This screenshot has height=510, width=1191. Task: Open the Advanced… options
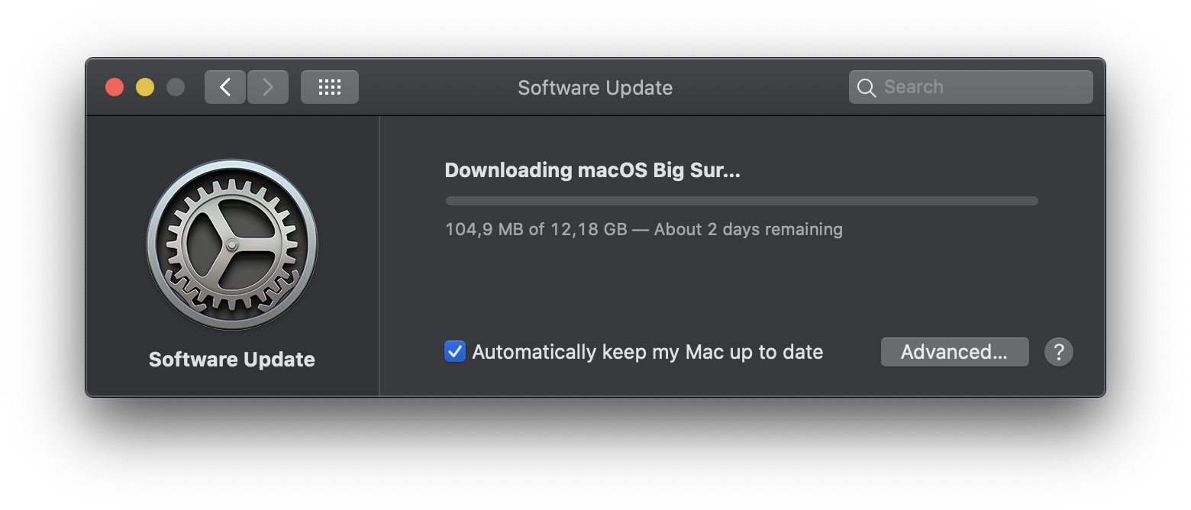tap(954, 352)
